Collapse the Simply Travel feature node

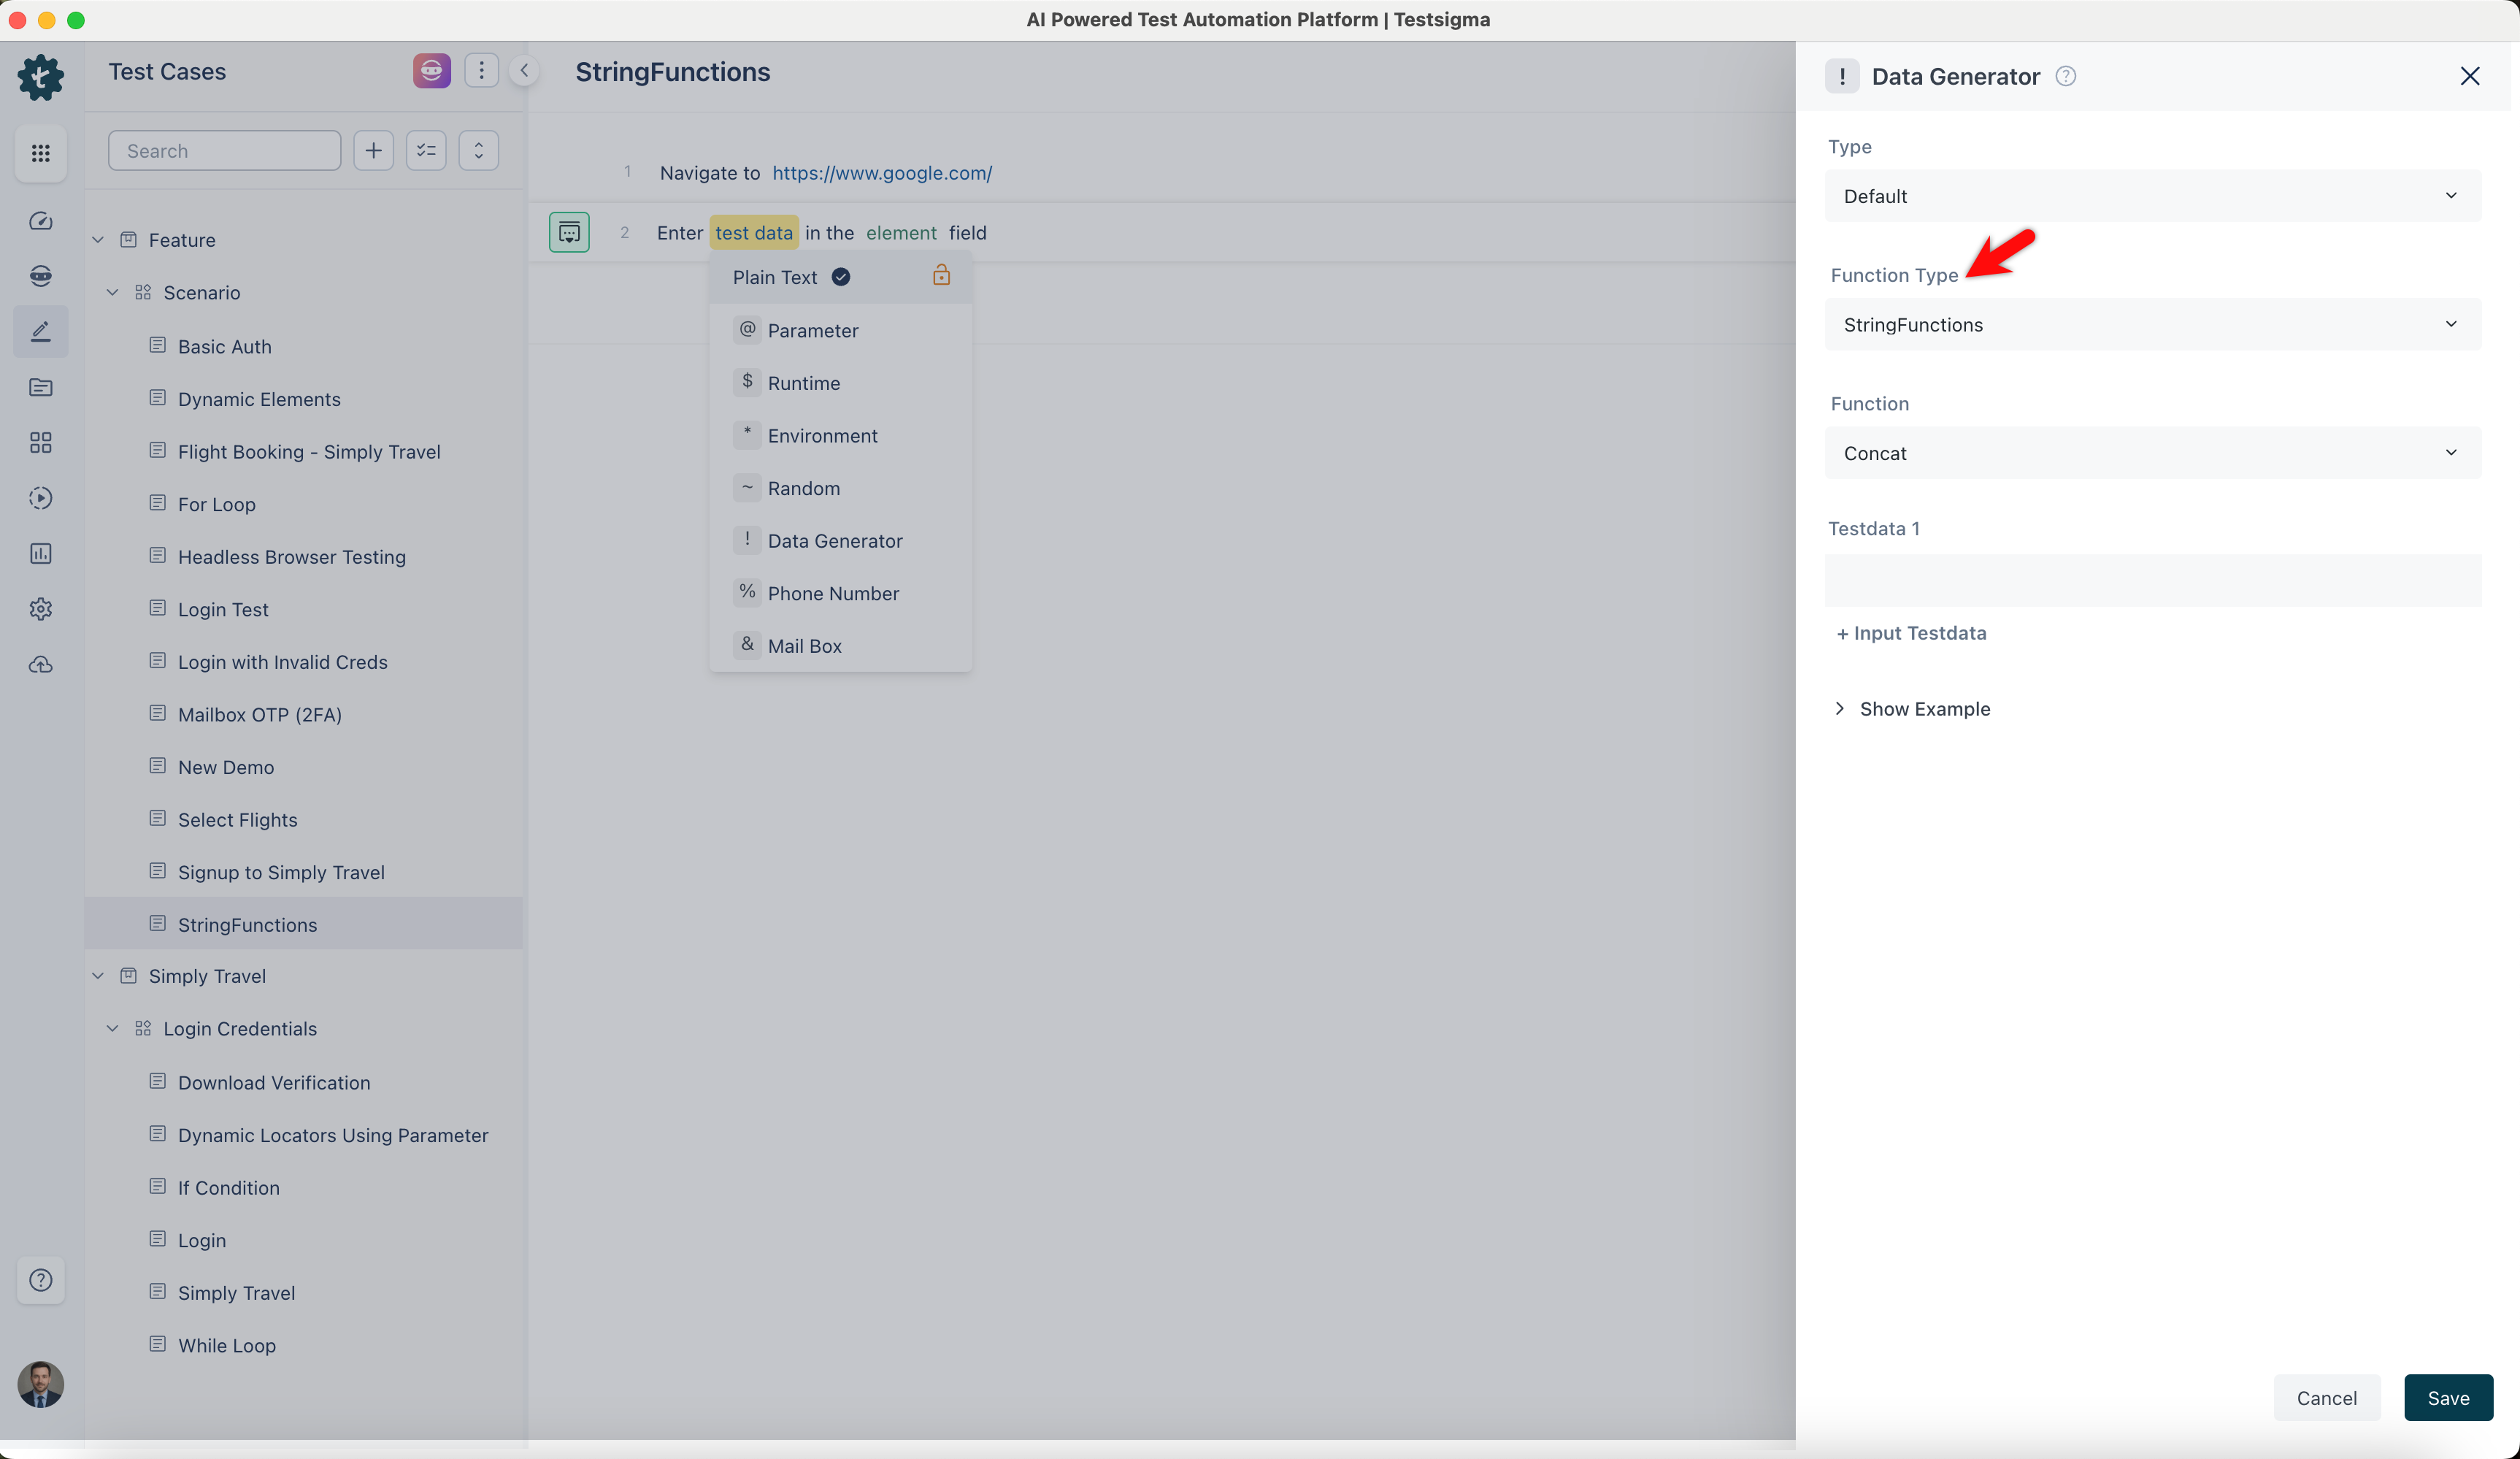pyautogui.click(x=98, y=976)
